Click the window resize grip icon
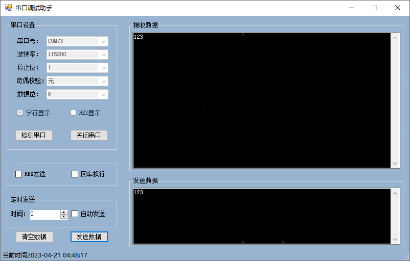Image resolution: width=410 pixels, height=261 pixels. coord(406,257)
